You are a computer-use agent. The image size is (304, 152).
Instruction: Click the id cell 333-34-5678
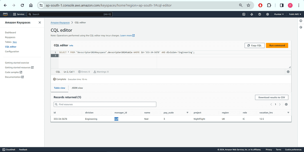coord(60,119)
